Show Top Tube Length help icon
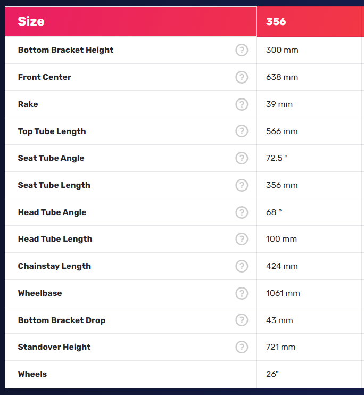The width and height of the screenshot is (364, 395). 242,131
